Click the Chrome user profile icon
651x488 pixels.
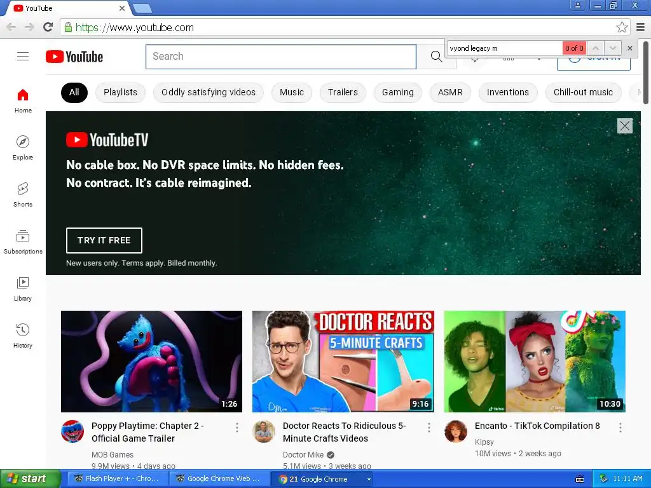click(577, 5)
